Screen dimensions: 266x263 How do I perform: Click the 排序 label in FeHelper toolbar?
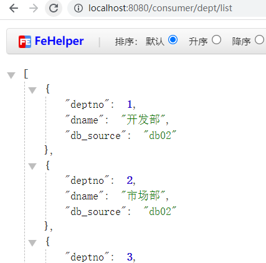126,41
